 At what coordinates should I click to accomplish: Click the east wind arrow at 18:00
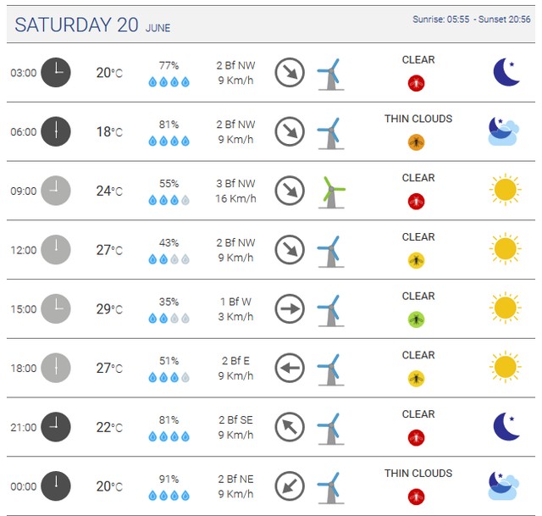click(x=290, y=368)
